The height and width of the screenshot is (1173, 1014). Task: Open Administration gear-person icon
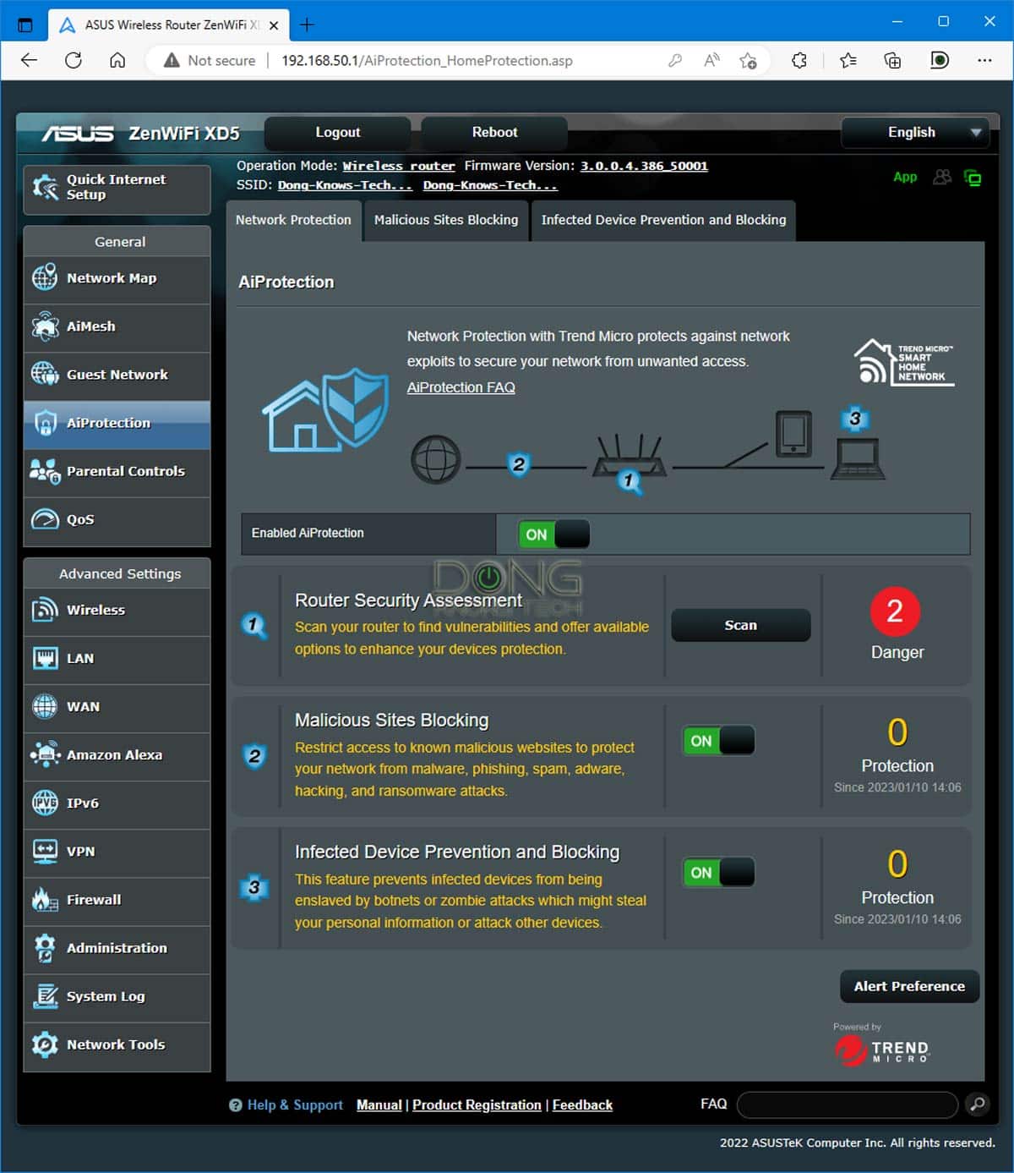pyautogui.click(x=45, y=948)
